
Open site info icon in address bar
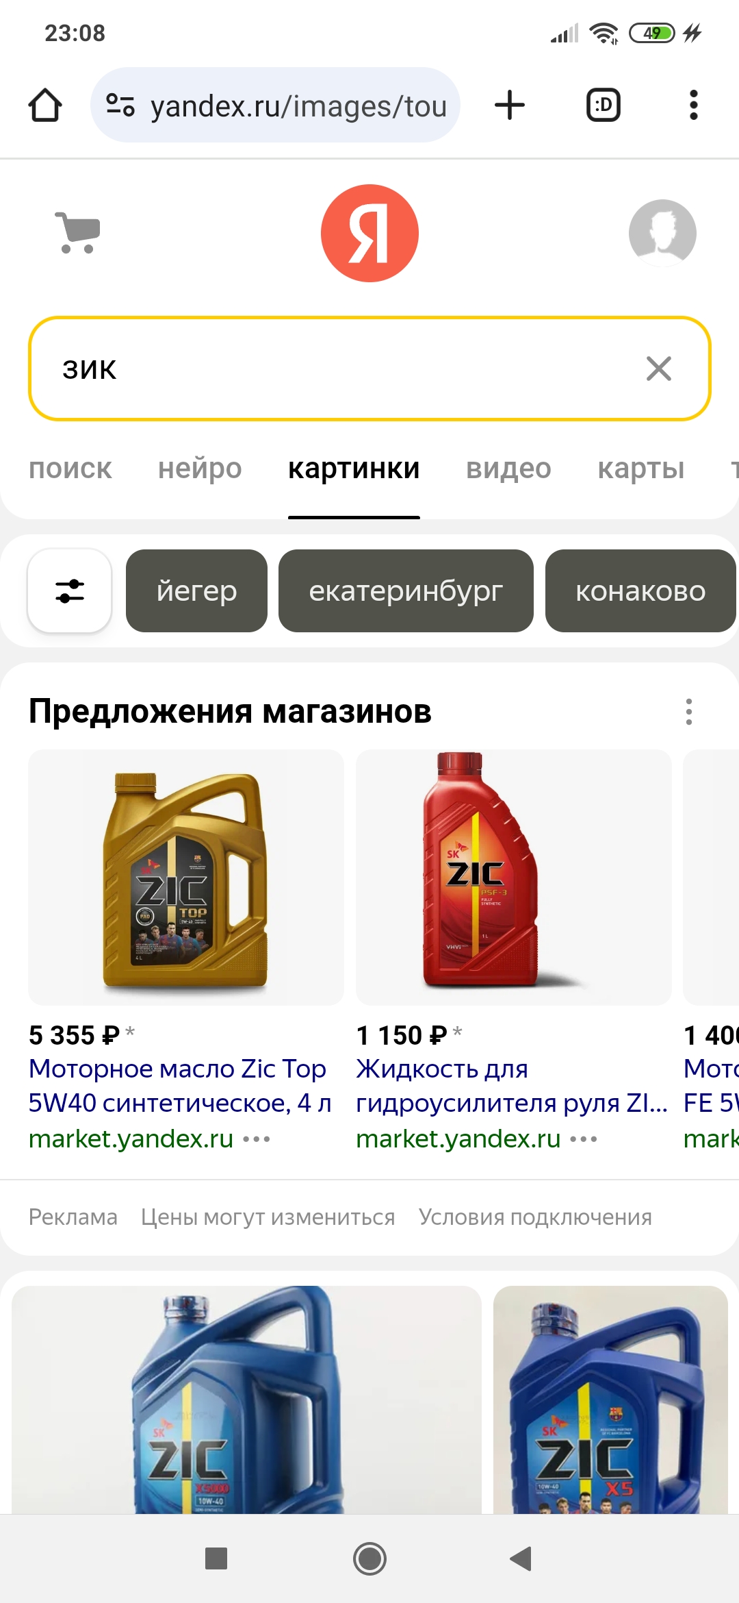tap(120, 105)
